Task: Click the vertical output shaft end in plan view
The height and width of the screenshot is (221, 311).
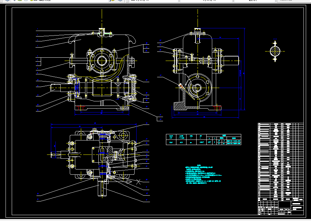Action: pyautogui.click(x=102, y=188)
